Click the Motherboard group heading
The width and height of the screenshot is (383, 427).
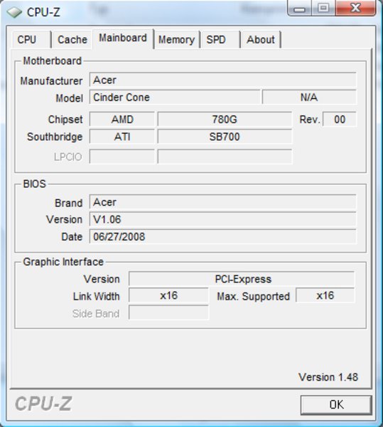[x=52, y=60]
